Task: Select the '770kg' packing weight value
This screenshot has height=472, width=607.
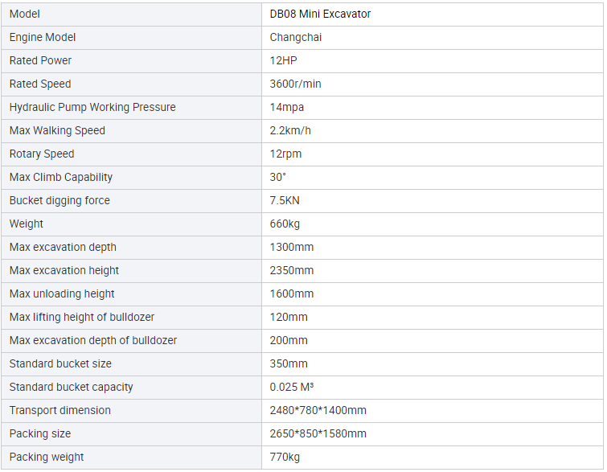Action: point(285,458)
